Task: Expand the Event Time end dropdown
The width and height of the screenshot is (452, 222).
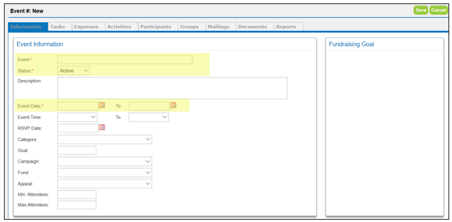Action: pos(149,117)
